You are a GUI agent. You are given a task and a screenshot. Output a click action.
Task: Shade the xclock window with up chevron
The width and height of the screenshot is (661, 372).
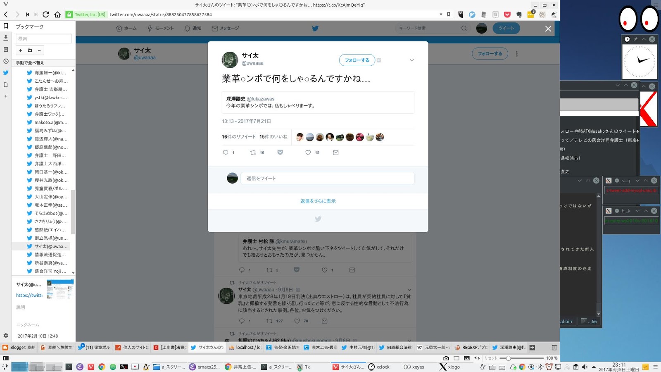(x=644, y=39)
